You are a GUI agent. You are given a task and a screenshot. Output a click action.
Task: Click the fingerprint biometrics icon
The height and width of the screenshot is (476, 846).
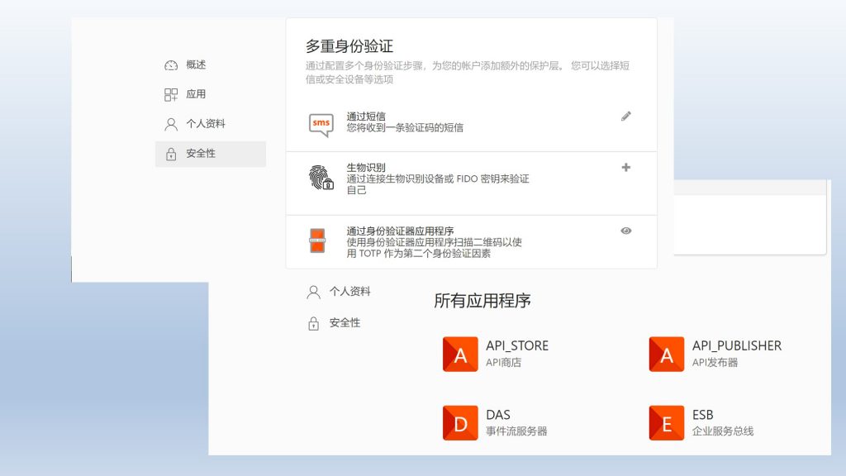[x=321, y=178]
